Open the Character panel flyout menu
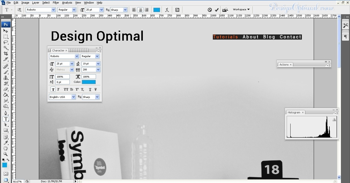Viewport: 350px width, 183px height. pyautogui.click(x=99, y=51)
